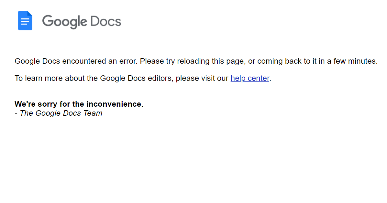Click the "Google Docs encountered an error" sentence
This screenshot has height=203, width=387.
[76, 61]
